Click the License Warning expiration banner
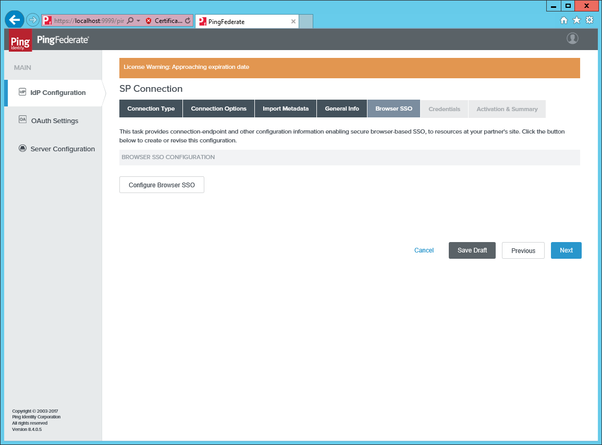This screenshot has width=602, height=445. pos(349,68)
